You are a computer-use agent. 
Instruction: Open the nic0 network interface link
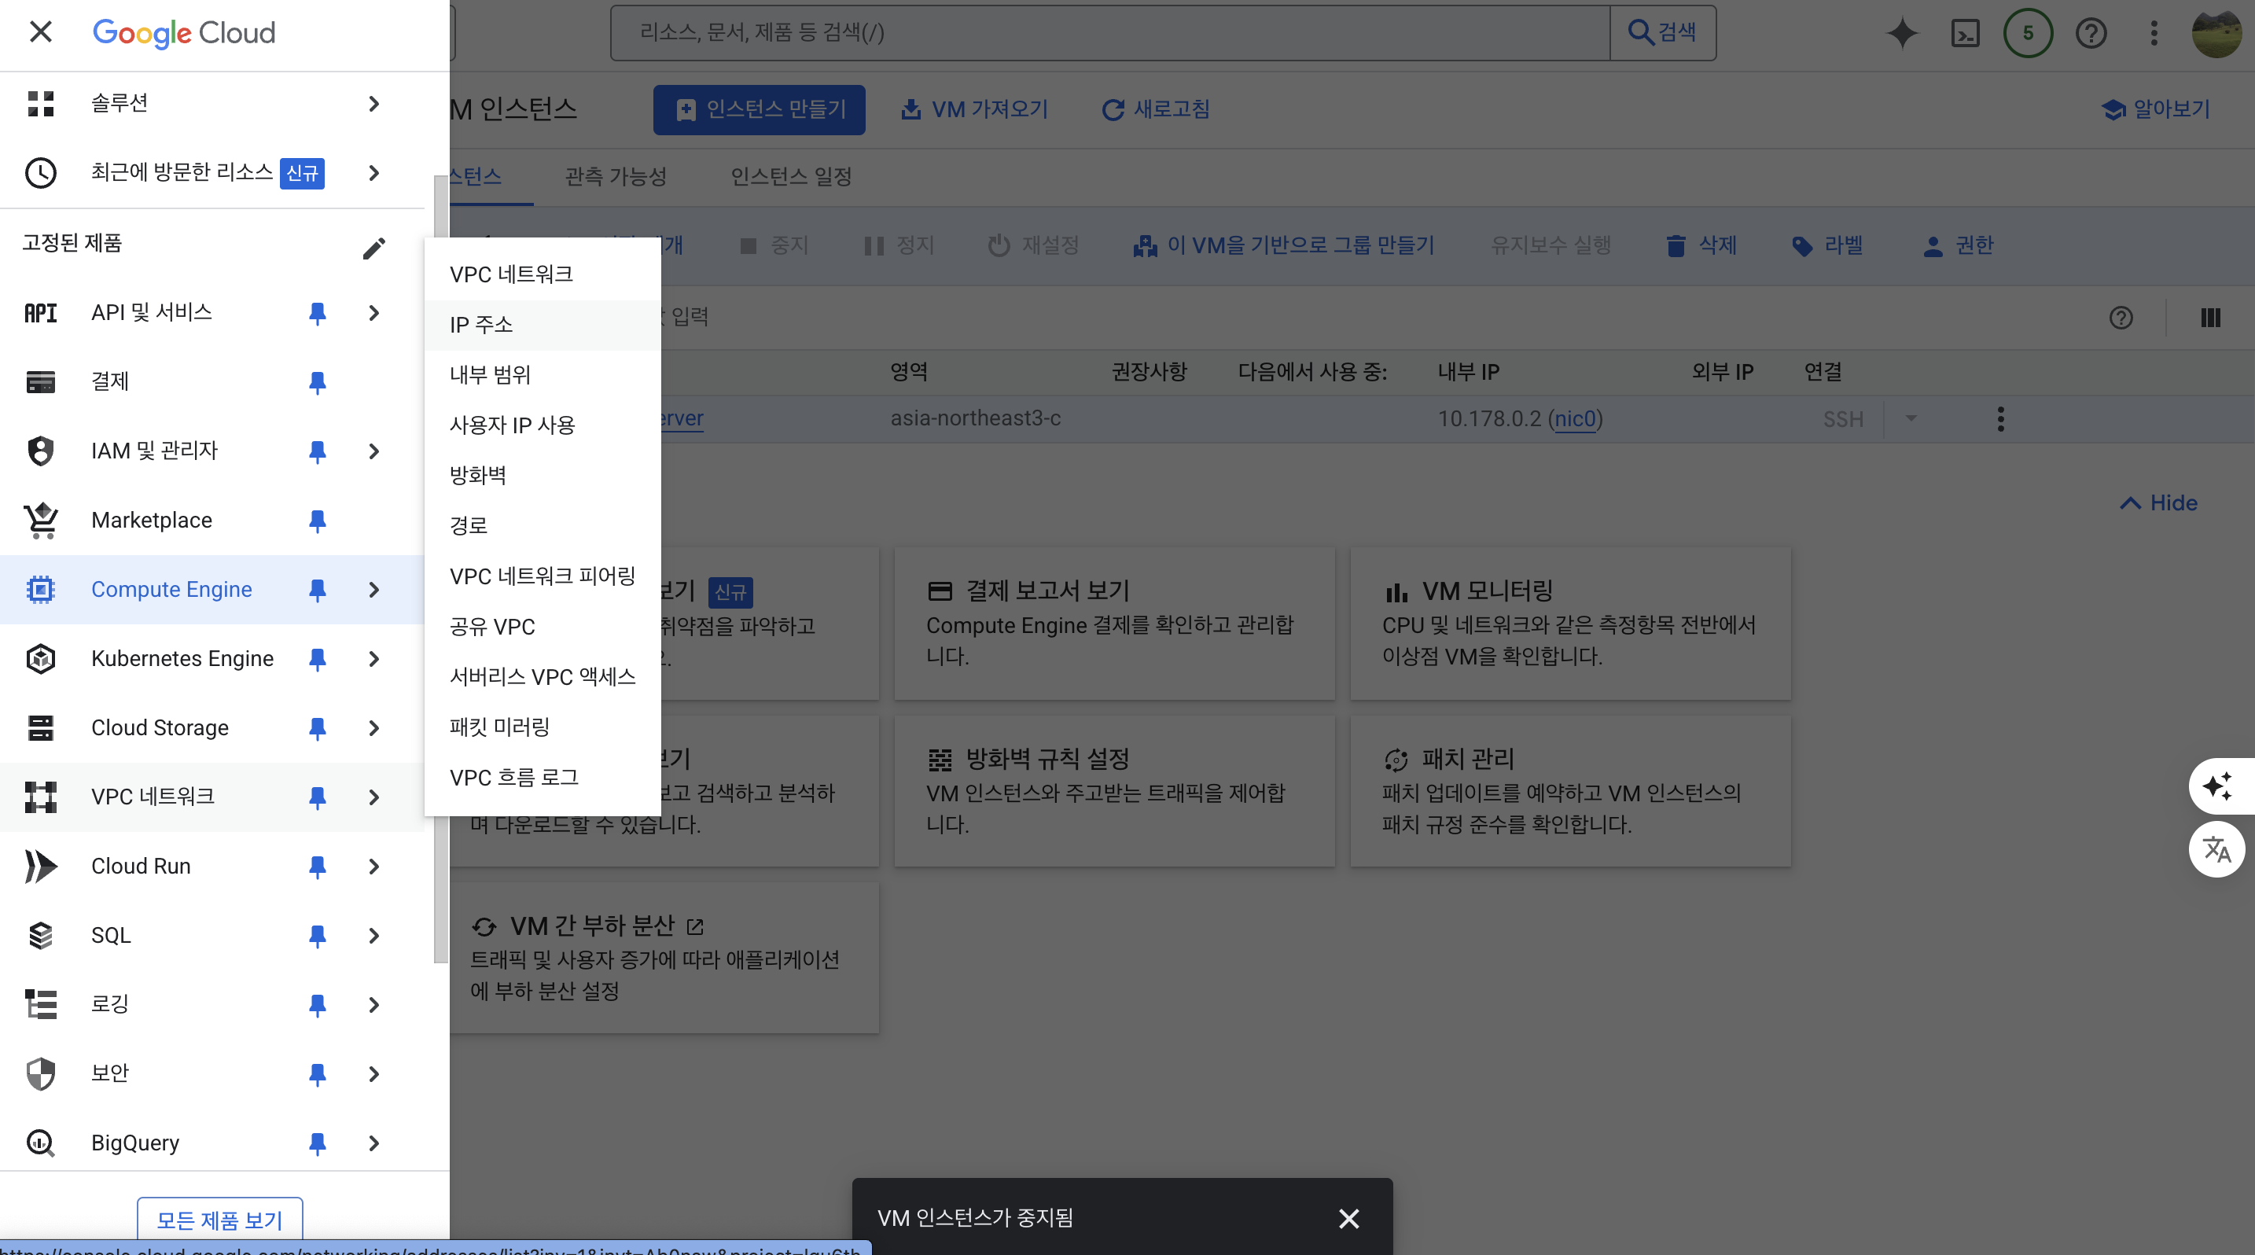tap(1575, 418)
